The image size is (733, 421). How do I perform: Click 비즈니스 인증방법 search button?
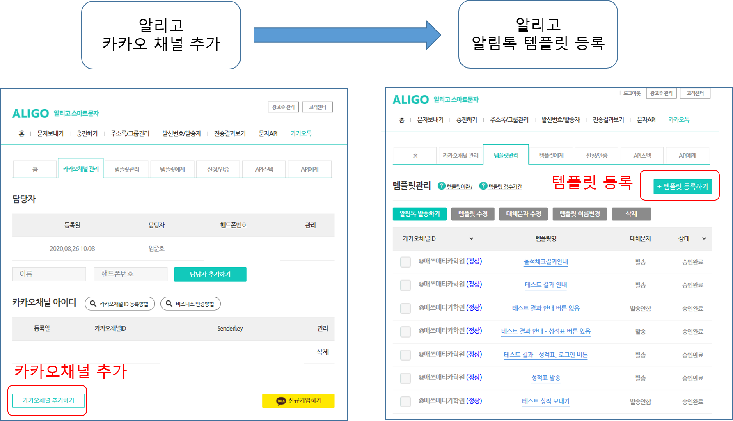(x=190, y=304)
